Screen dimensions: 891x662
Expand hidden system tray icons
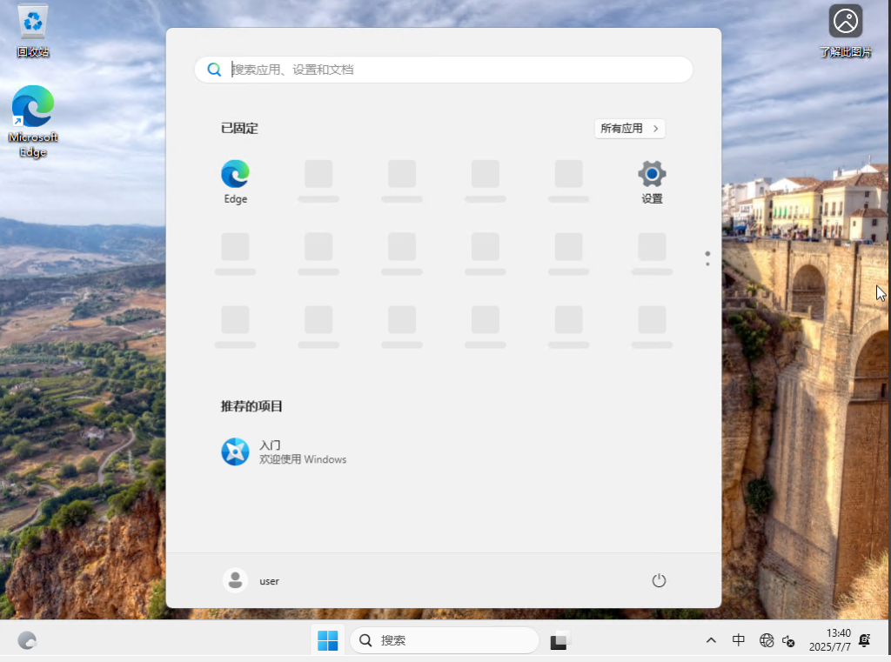711,640
